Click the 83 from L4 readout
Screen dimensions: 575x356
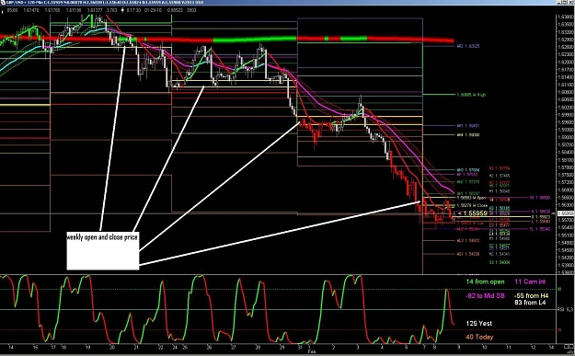[530, 303]
